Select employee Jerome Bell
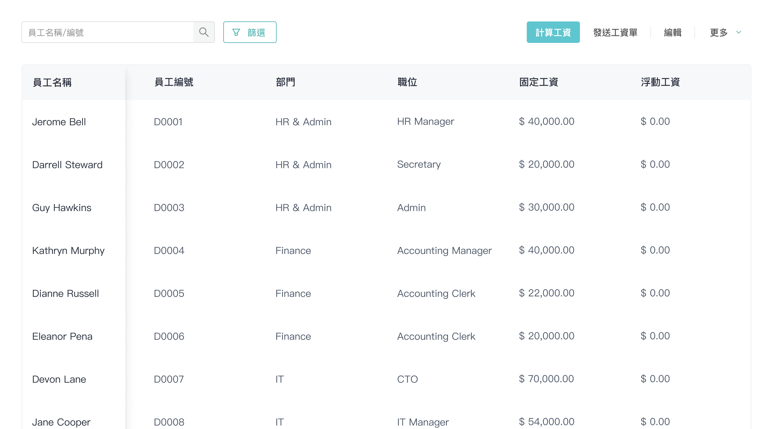The height and width of the screenshot is (429, 773). pos(59,122)
